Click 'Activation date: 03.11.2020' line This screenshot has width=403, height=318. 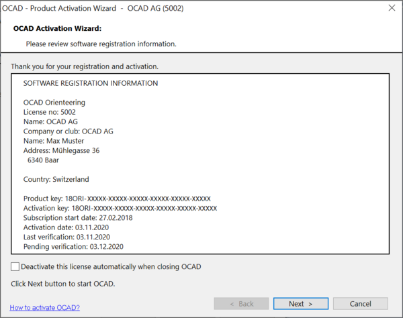[x=66, y=227]
